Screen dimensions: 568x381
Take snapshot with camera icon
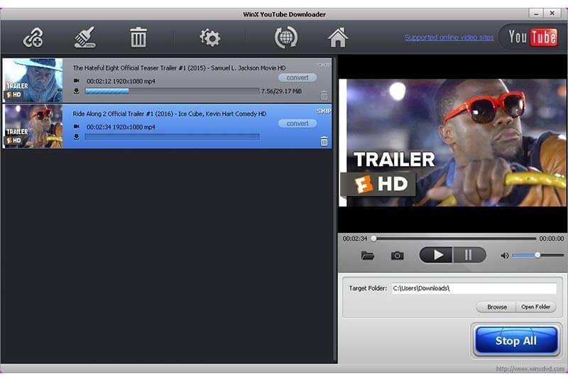(x=397, y=255)
